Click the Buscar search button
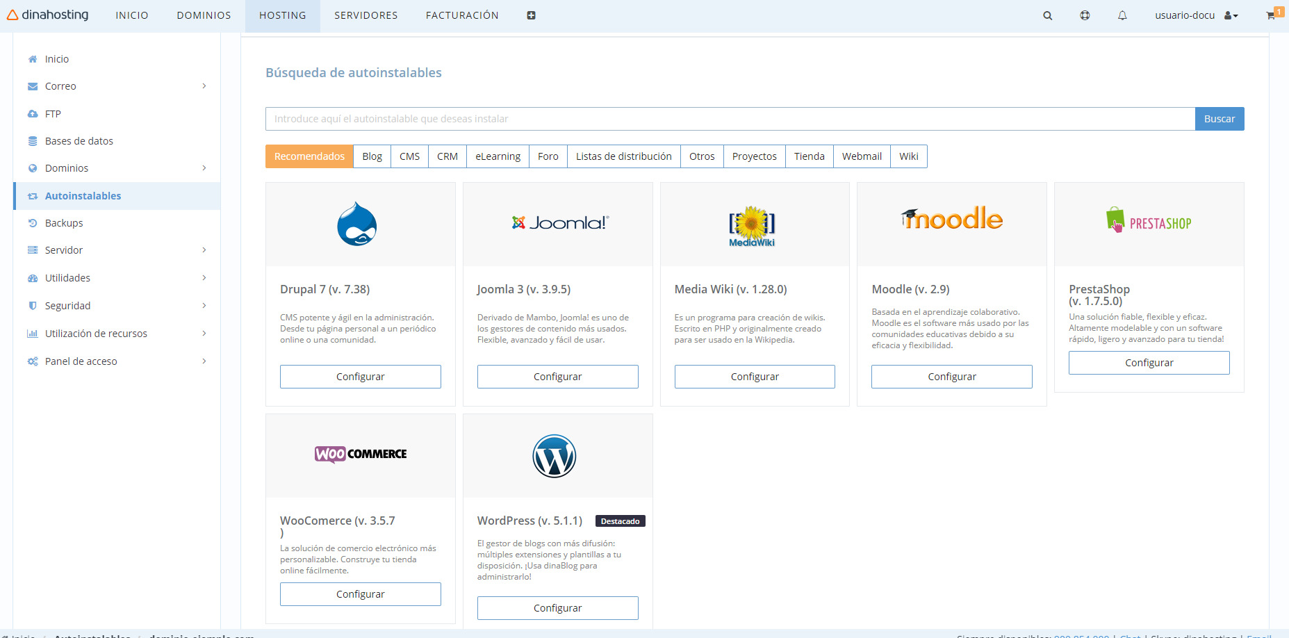Image resolution: width=1289 pixels, height=638 pixels. (x=1220, y=119)
